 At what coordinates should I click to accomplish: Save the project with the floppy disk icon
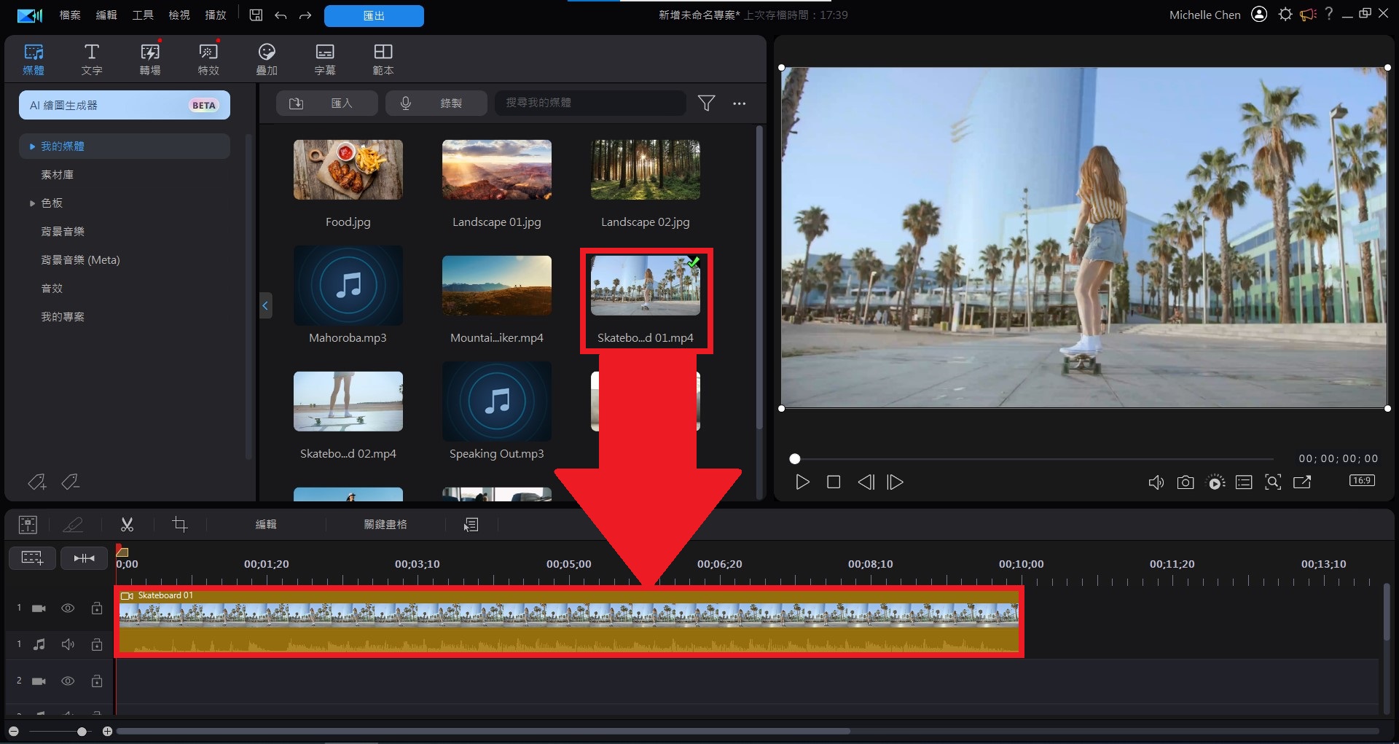coord(256,15)
